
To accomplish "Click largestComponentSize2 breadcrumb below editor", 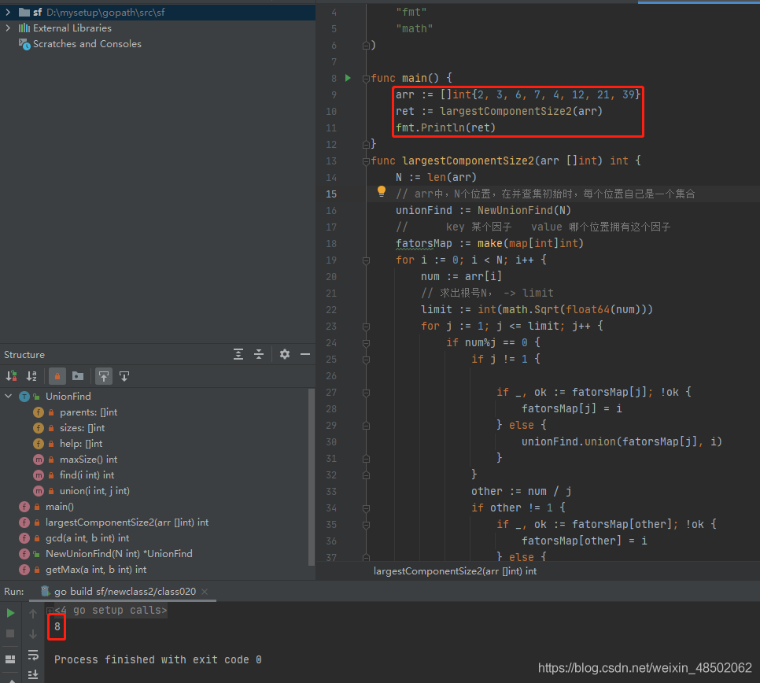I will 455,571.
